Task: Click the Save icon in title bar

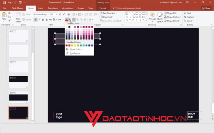Action: pos(5,2)
